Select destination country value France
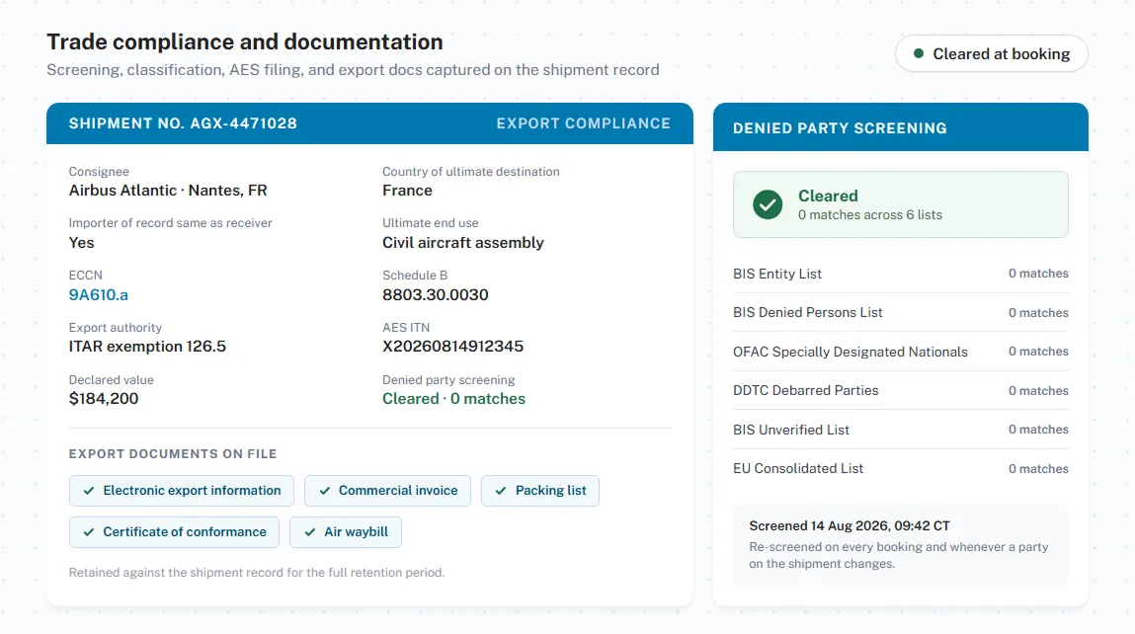Viewport: 1135px width, 634px height. pos(408,191)
